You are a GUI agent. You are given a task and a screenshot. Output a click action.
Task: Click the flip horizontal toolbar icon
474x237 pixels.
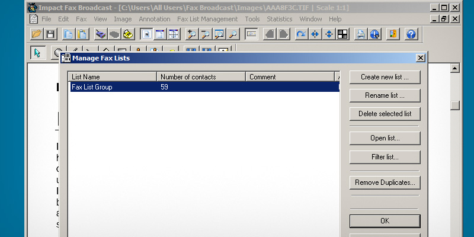315,34
